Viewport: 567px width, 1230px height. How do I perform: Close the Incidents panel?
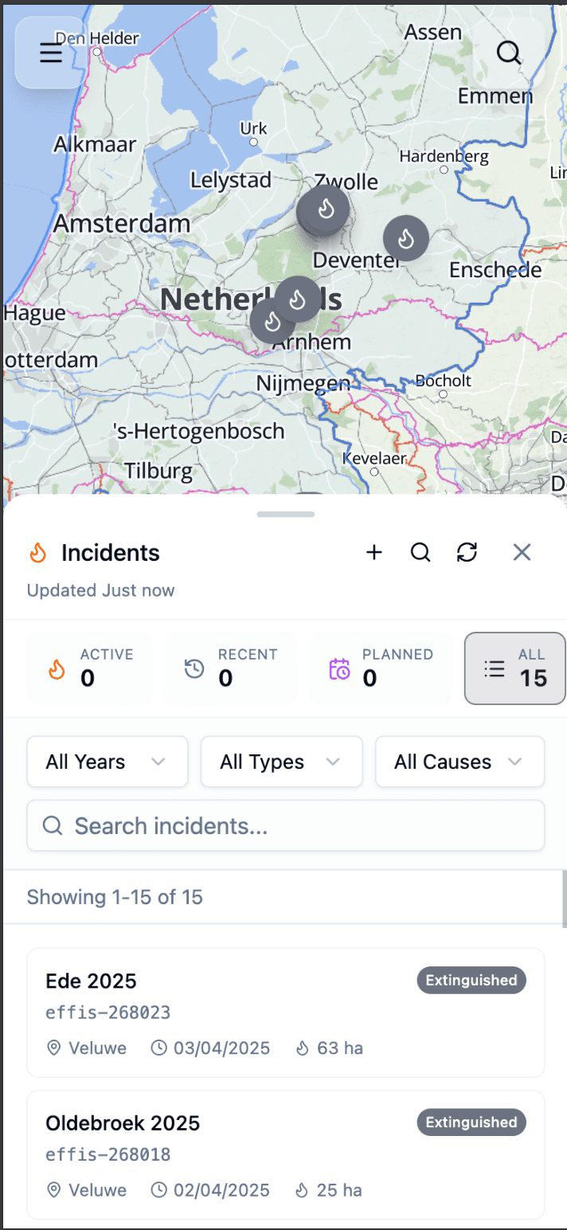(x=522, y=552)
